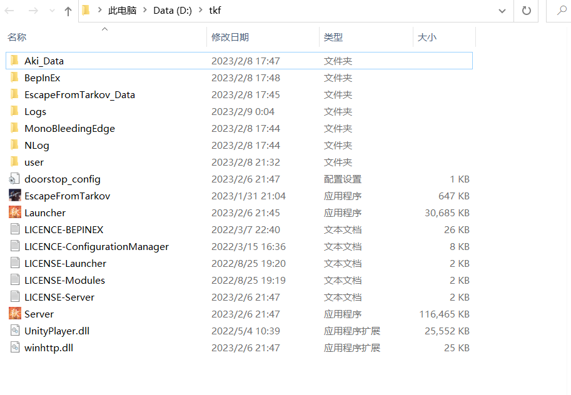Open the Launcher application icon
571x395 pixels.
point(15,212)
